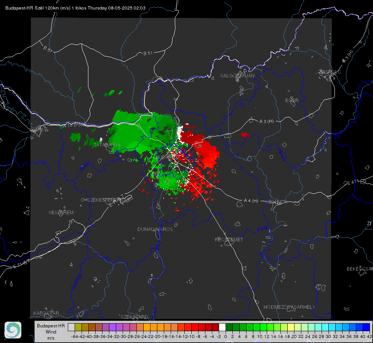Click the SZOLNOK city label
373x343 pixels.
pyautogui.click(x=277, y=202)
